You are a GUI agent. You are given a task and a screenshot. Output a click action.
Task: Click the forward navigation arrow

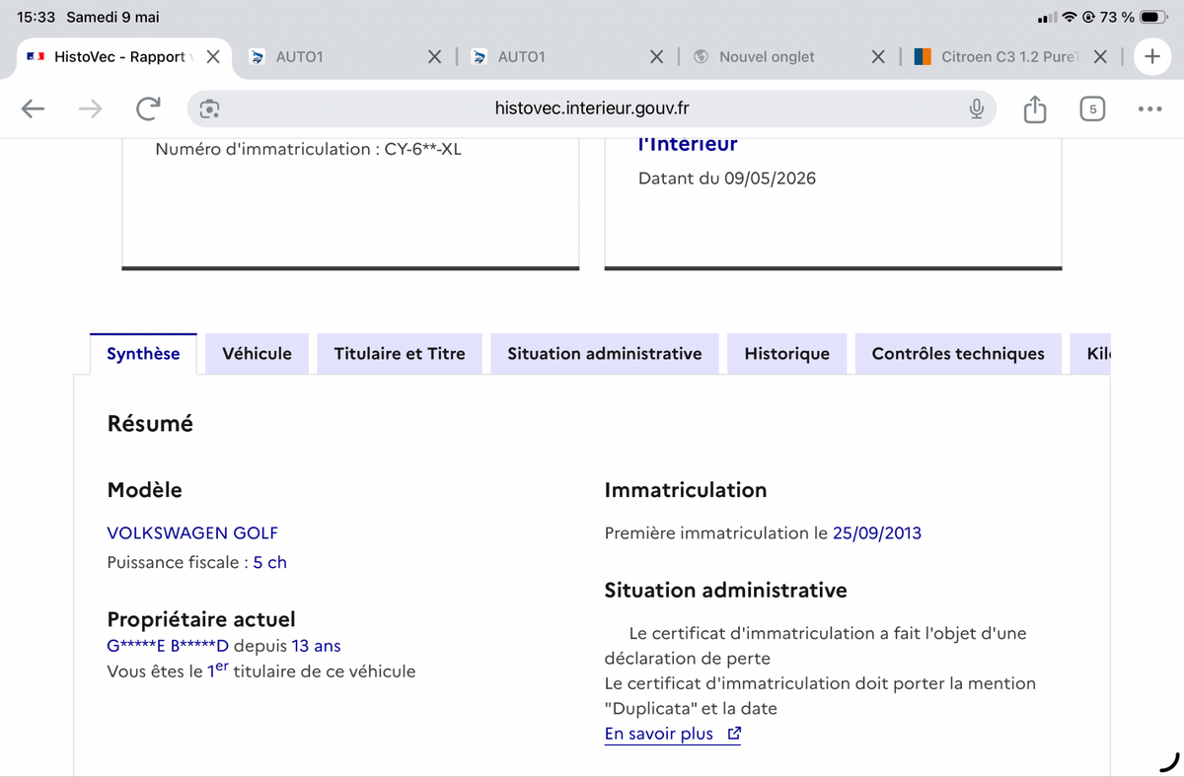tap(91, 109)
